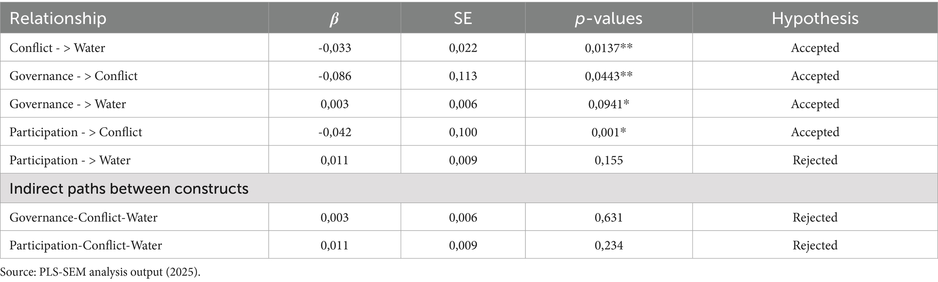
Task: Click the p-value cell 0,0137**
Action: 609,48
